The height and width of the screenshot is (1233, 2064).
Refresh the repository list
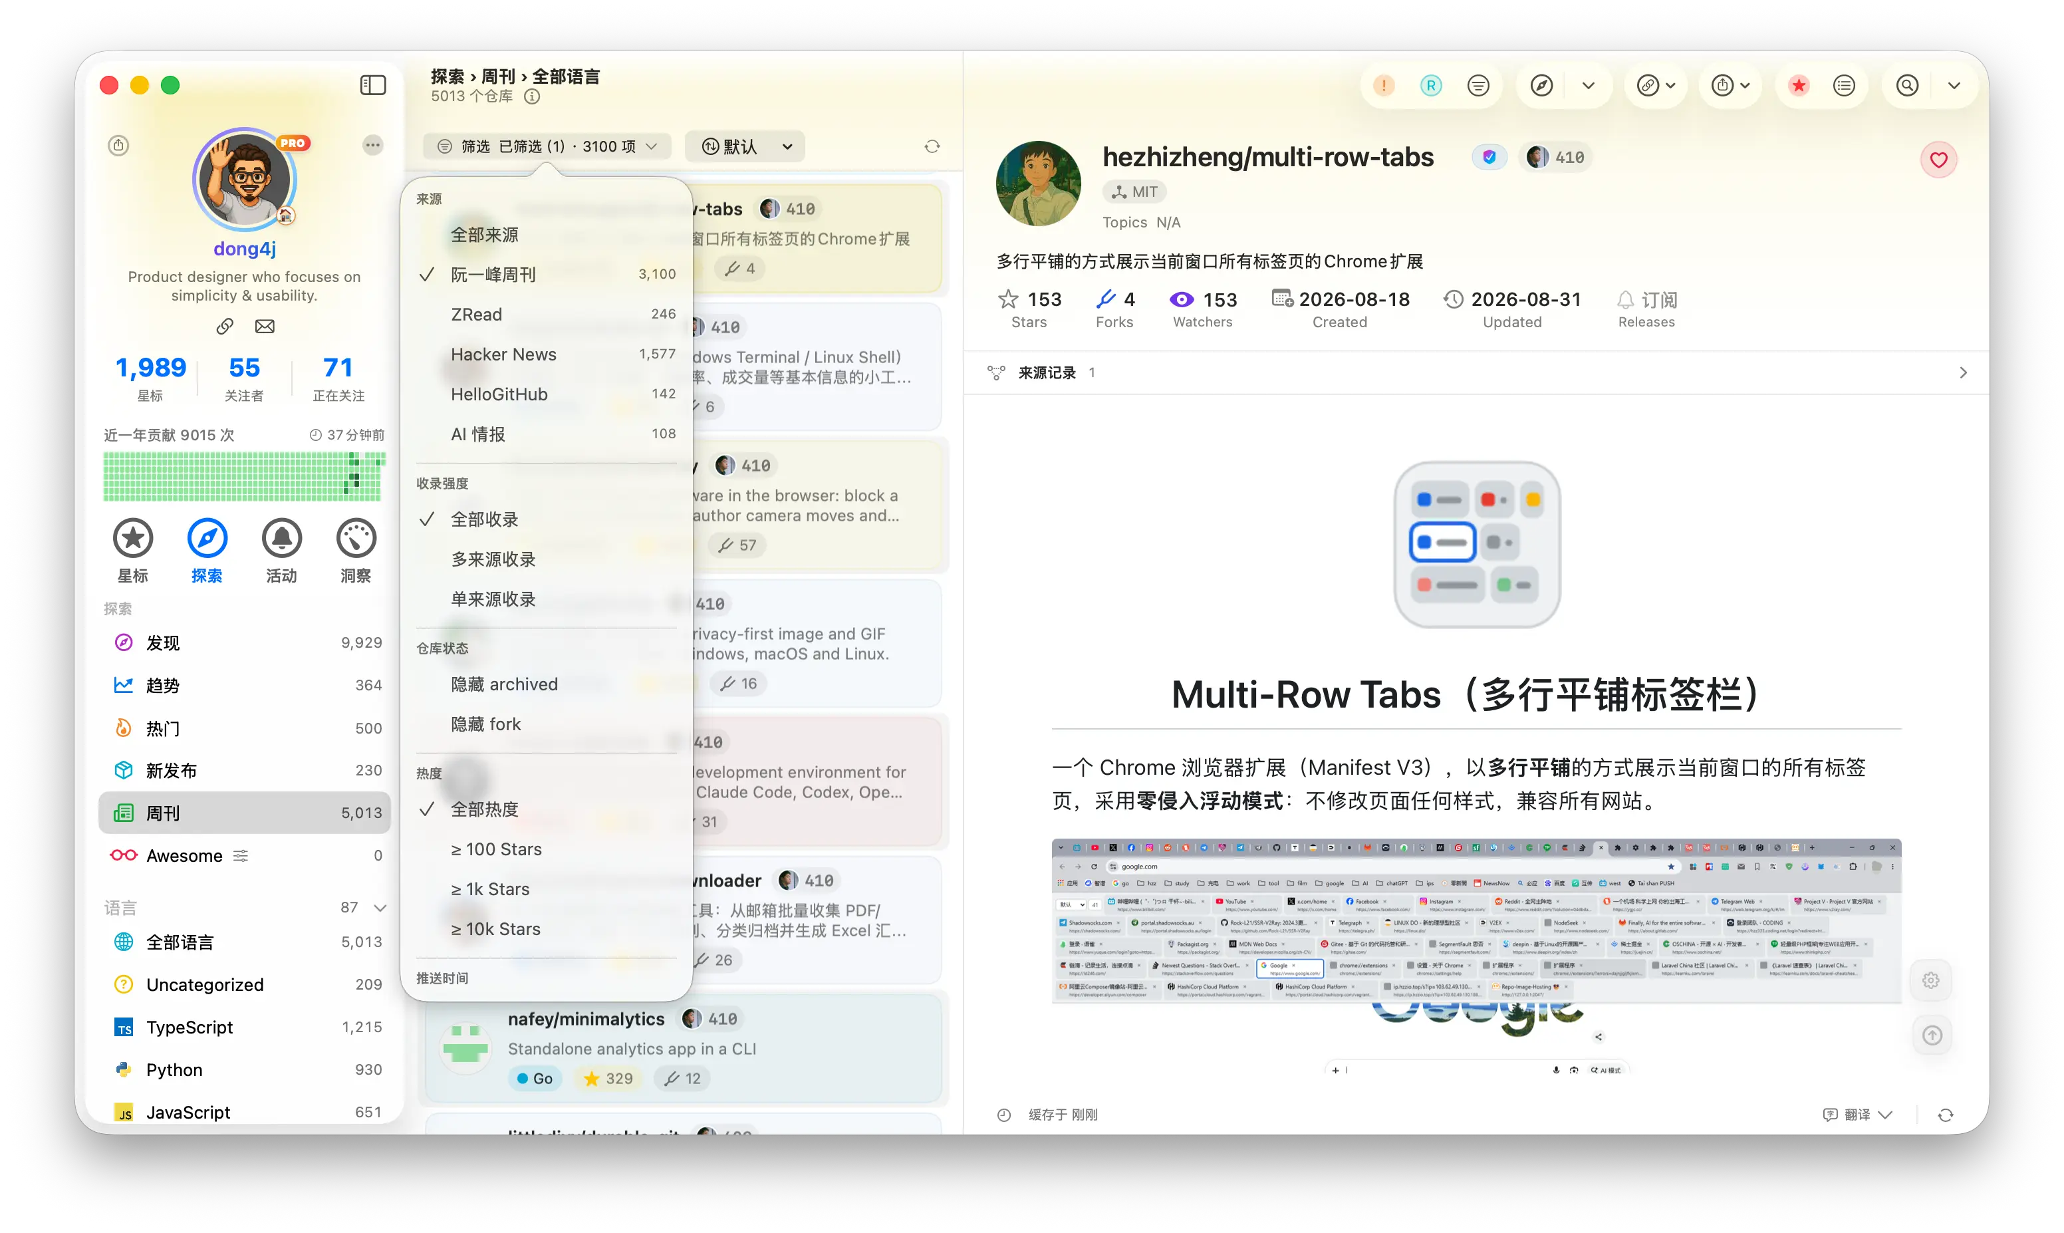(x=932, y=146)
